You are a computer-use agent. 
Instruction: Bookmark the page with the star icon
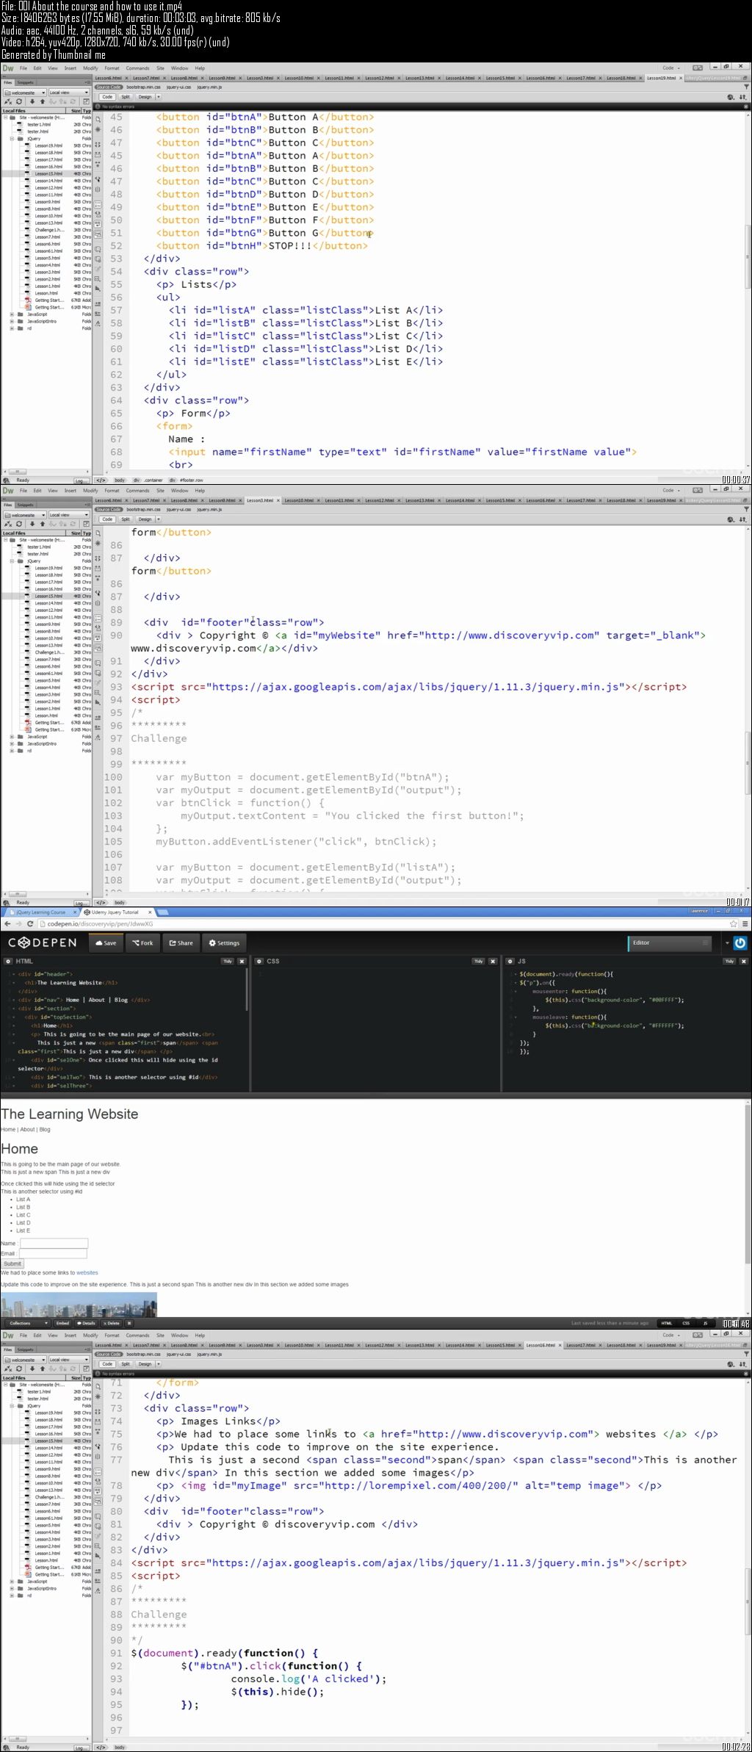tap(733, 924)
